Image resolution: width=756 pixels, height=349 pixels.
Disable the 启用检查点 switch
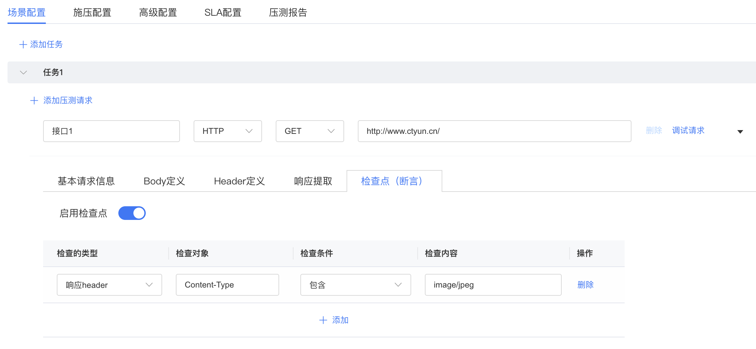[x=132, y=213]
